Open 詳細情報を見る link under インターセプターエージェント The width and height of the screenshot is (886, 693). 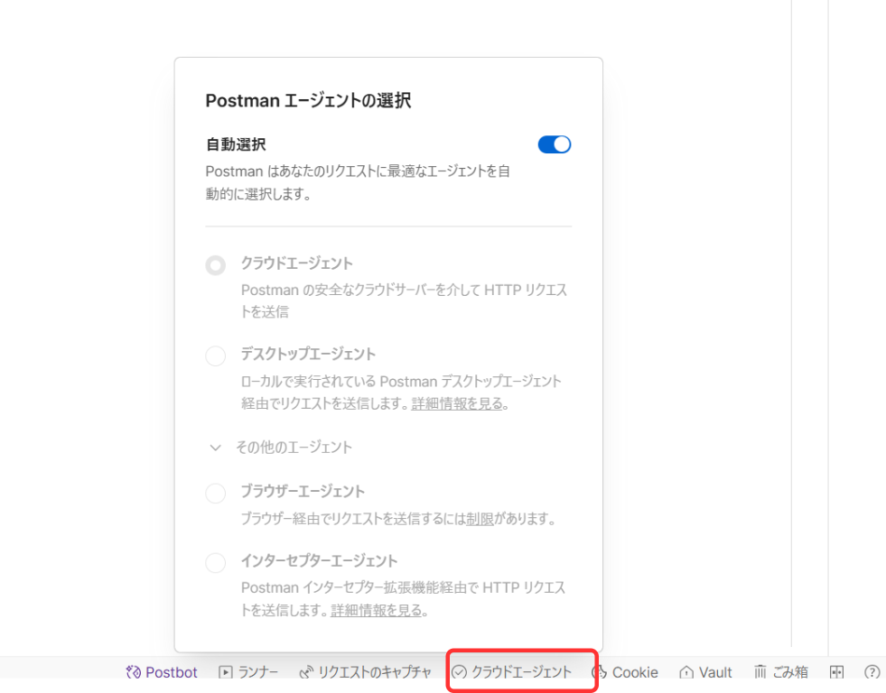coord(377,610)
